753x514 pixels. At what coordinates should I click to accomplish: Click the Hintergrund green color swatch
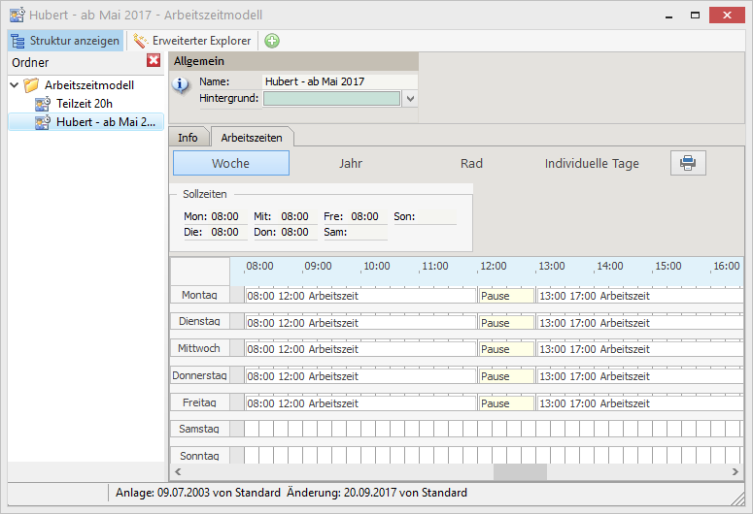pos(331,98)
